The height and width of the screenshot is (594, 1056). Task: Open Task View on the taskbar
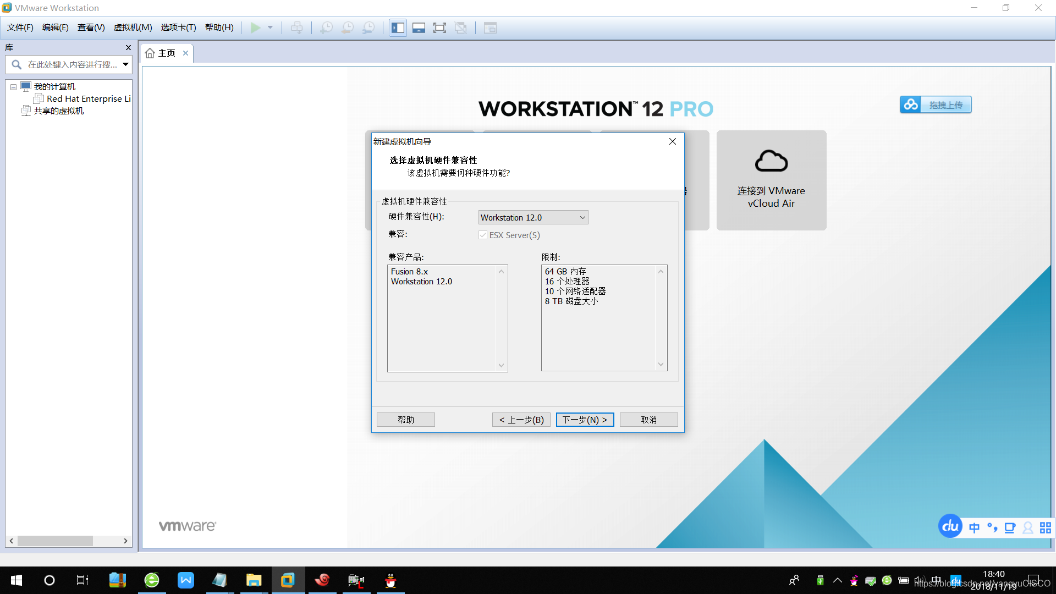click(x=82, y=580)
